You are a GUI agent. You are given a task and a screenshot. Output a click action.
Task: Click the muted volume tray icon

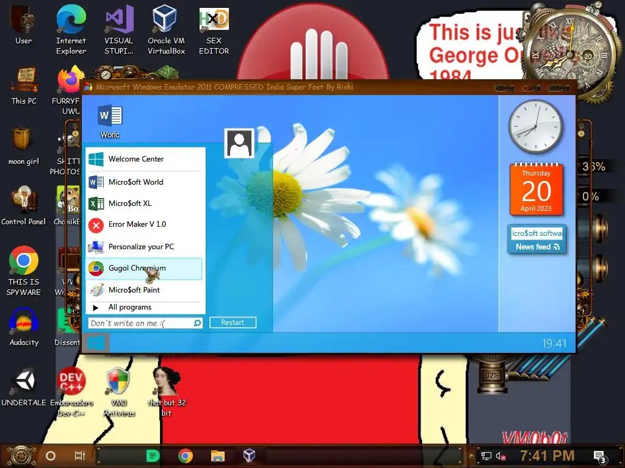pyautogui.click(x=500, y=456)
